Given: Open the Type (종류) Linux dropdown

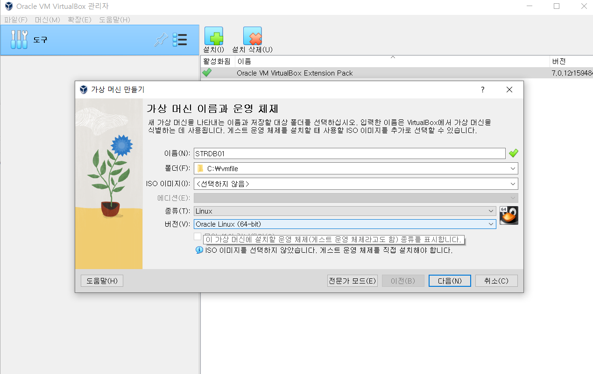Looking at the screenshot, I should click(345, 211).
